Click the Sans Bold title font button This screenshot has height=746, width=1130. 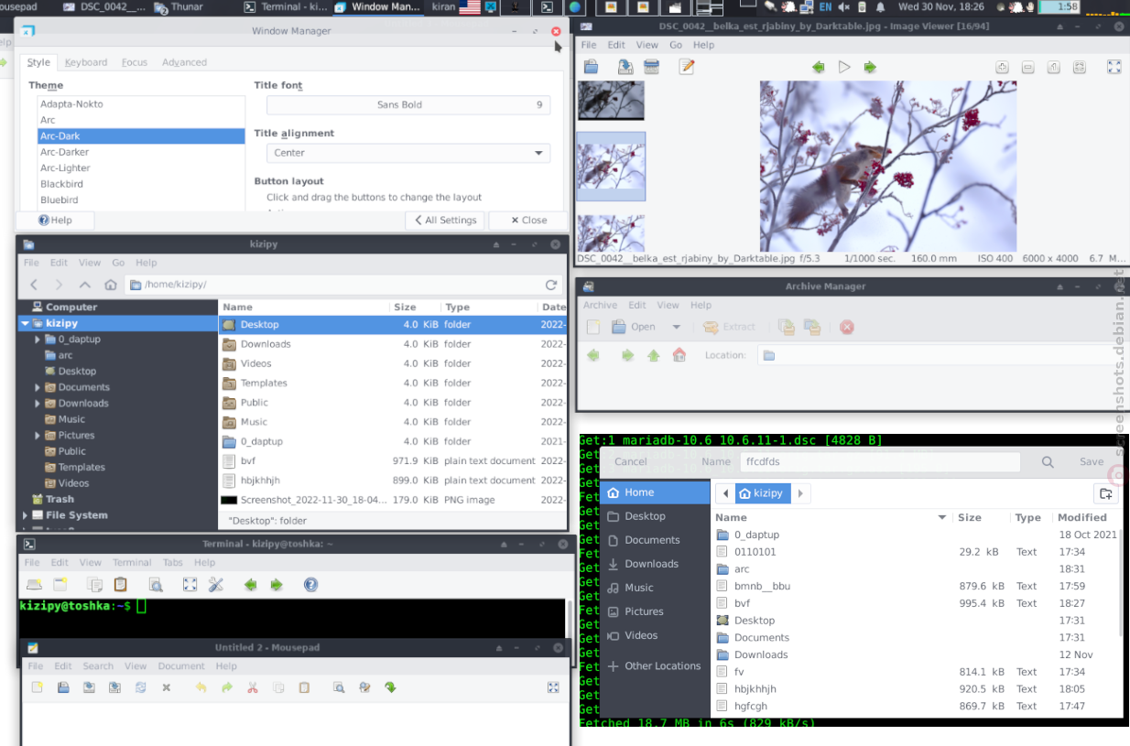(x=408, y=105)
